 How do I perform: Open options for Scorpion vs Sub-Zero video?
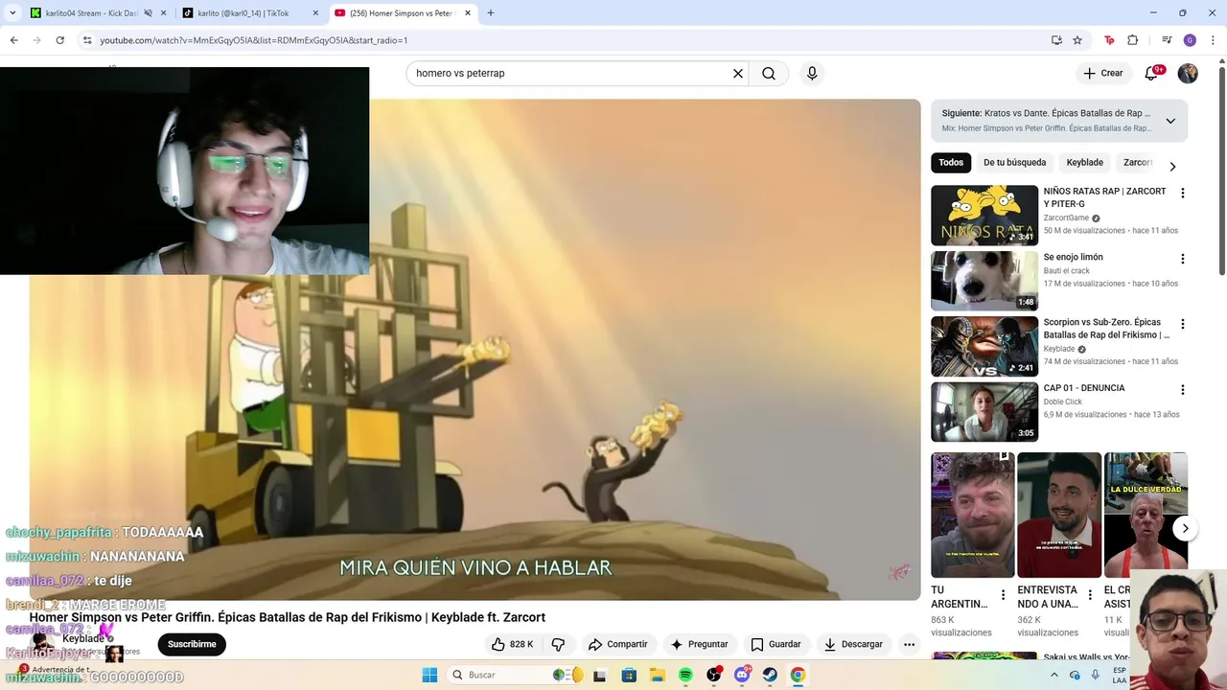[x=1182, y=324]
